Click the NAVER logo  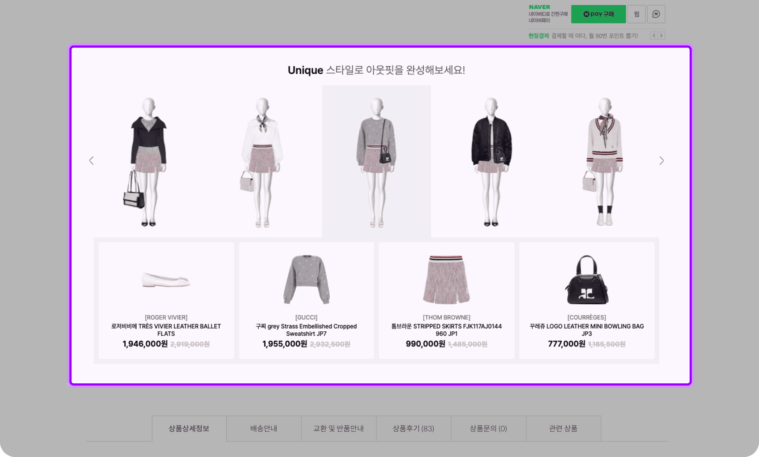539,6
